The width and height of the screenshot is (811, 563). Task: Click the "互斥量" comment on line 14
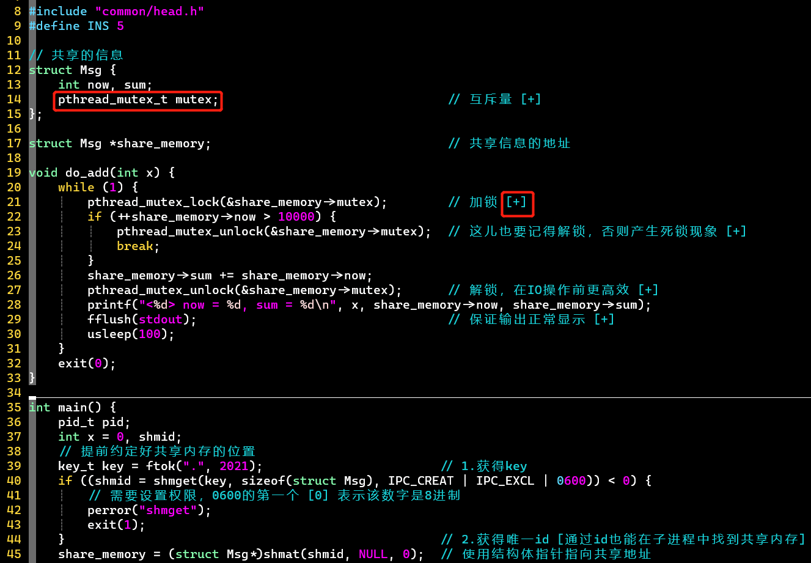coord(491,99)
